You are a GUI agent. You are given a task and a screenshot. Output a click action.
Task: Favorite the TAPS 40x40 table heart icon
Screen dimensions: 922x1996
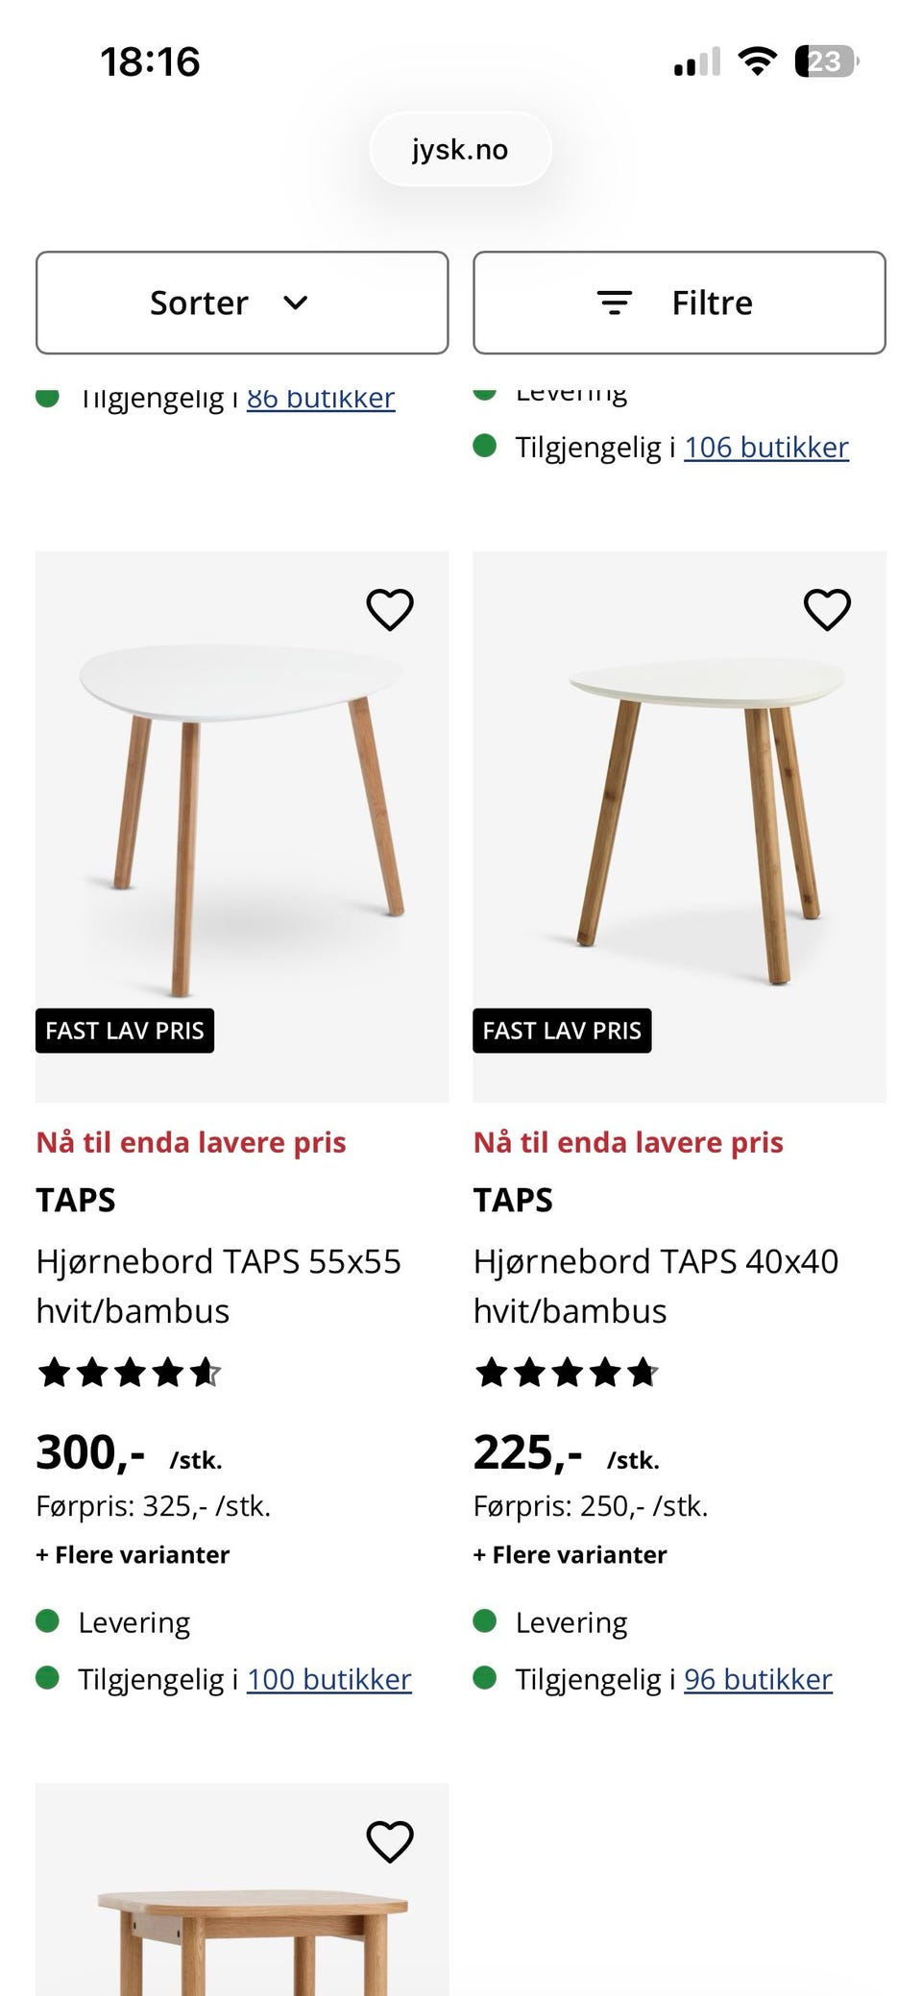[x=826, y=609]
